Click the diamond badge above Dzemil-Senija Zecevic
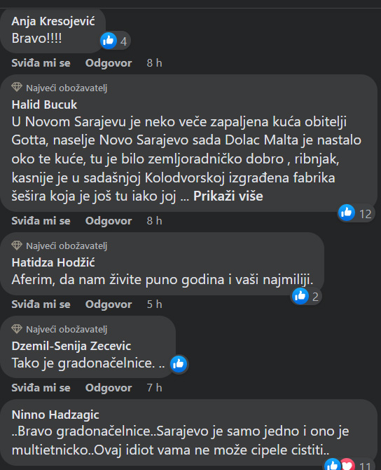381x470 pixels. coord(17,329)
